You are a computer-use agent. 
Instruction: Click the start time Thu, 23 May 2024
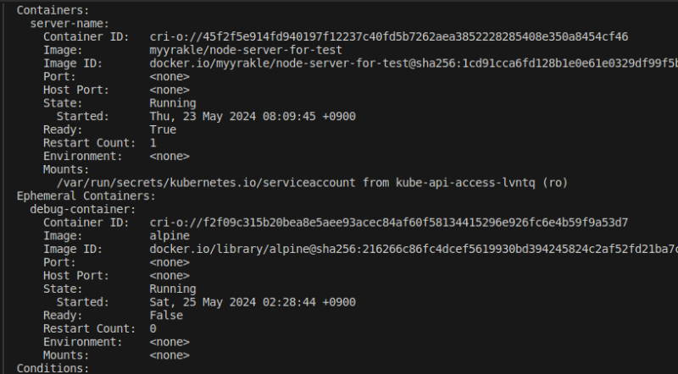click(x=253, y=116)
